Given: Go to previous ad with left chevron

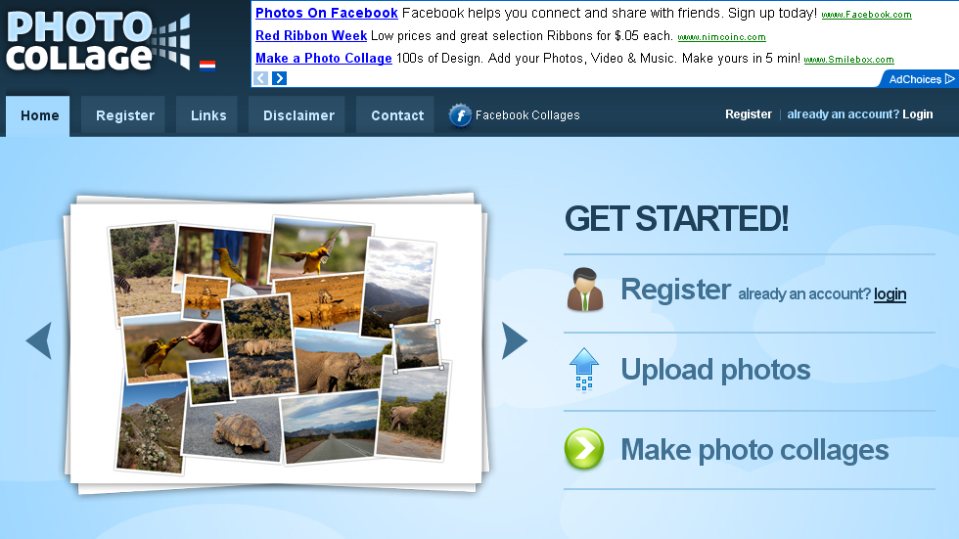Looking at the screenshot, I should click(261, 78).
